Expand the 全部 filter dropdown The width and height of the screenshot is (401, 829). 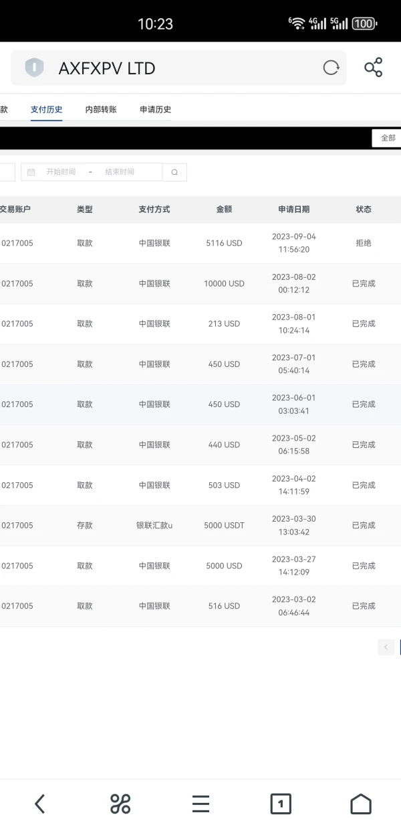pyautogui.click(x=387, y=138)
